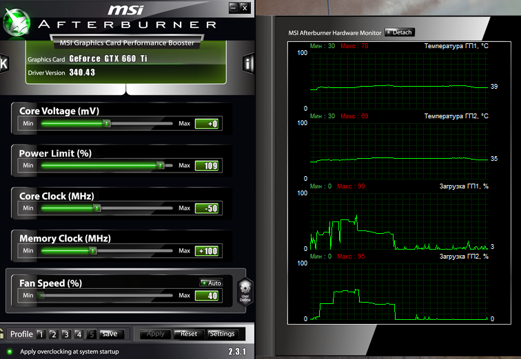
Task: Click the Макс : 99 GPU1 load reading
Action: pos(351,186)
